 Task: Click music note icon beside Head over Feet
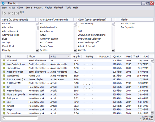pos(4,72)
